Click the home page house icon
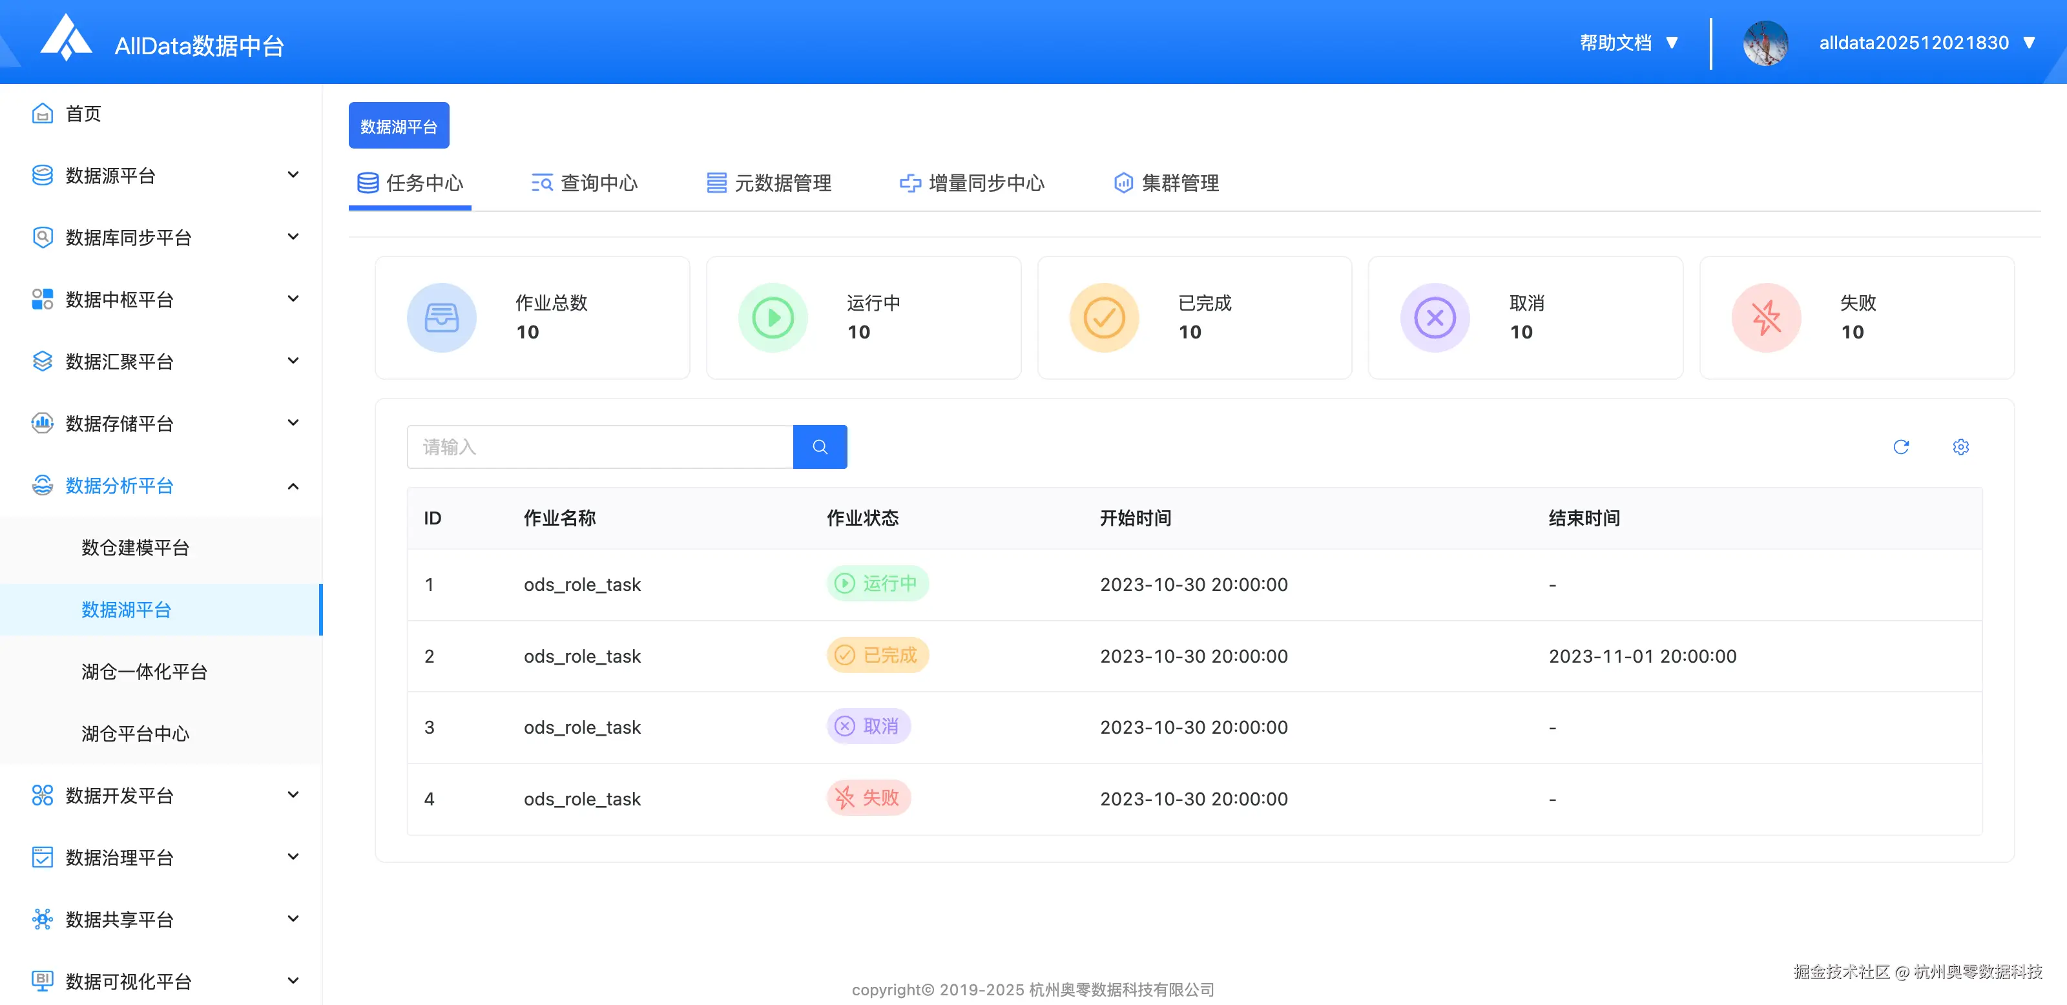2067x1005 pixels. point(43,114)
